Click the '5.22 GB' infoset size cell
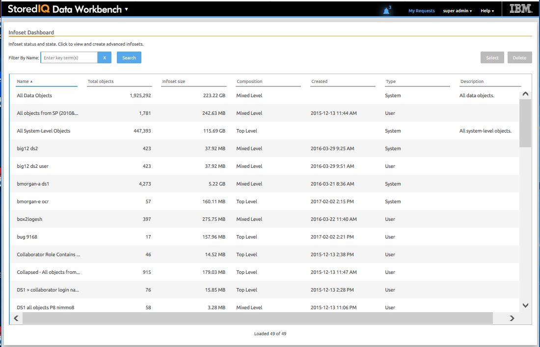The width and height of the screenshot is (540, 347). [x=217, y=184]
